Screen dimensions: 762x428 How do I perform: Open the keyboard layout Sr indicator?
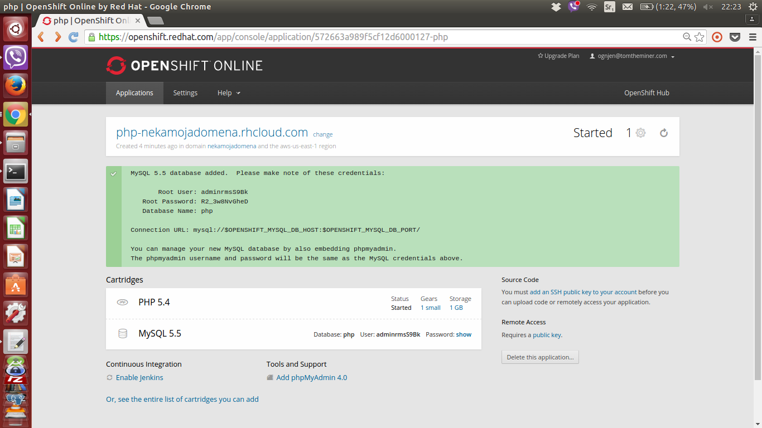point(610,7)
